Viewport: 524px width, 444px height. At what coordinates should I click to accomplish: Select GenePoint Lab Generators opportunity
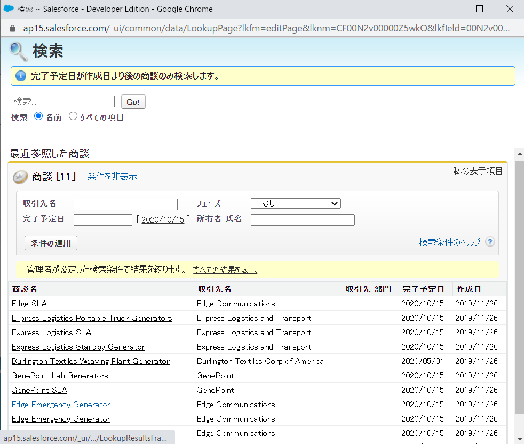click(x=60, y=376)
